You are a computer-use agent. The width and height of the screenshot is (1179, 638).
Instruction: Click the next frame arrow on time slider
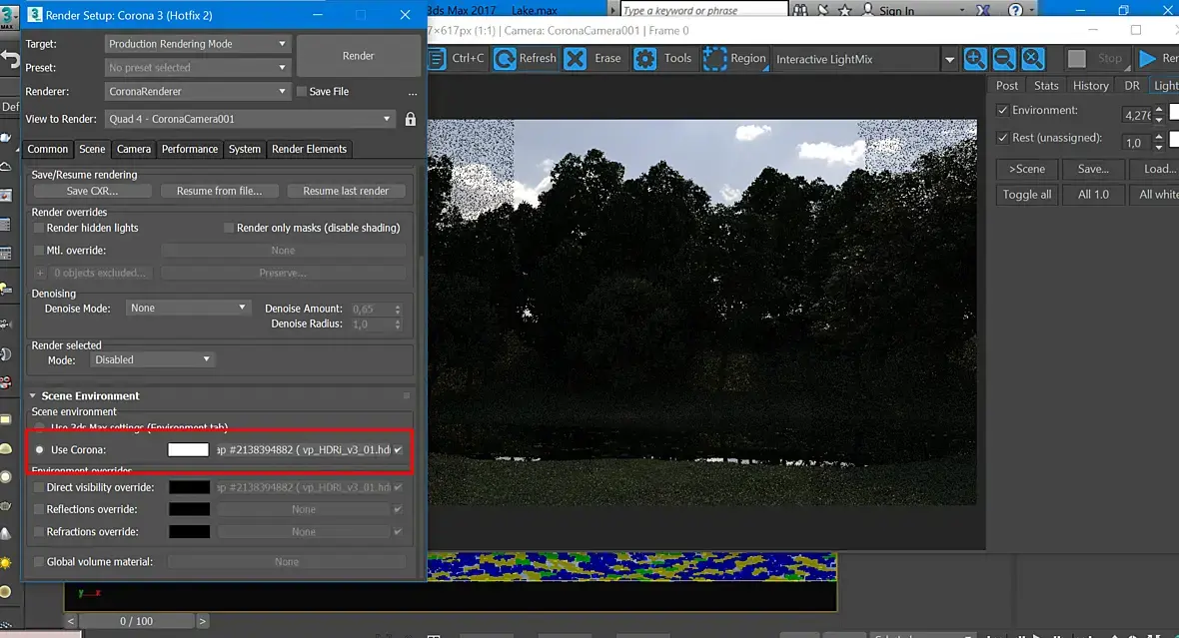click(x=202, y=621)
